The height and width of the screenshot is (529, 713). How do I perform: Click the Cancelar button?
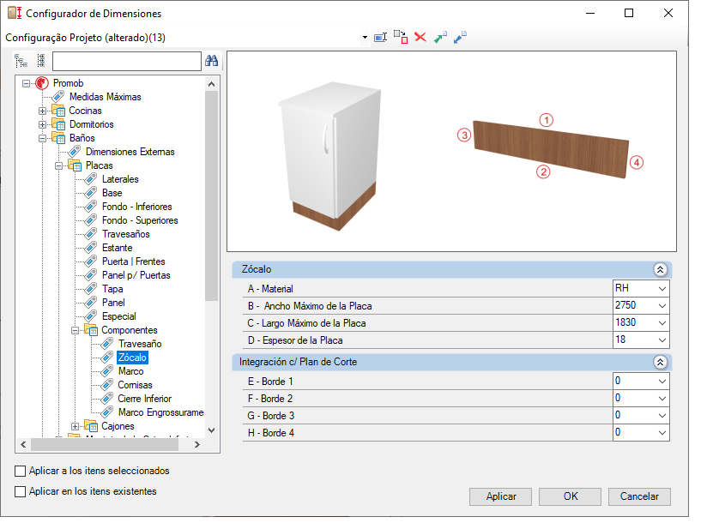click(639, 496)
